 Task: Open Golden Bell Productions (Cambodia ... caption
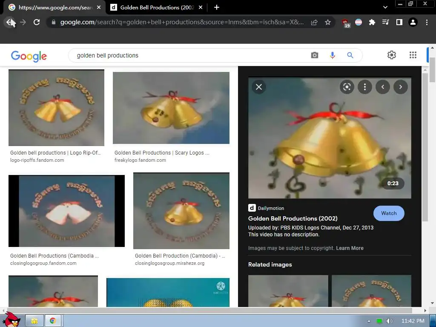pos(54,256)
